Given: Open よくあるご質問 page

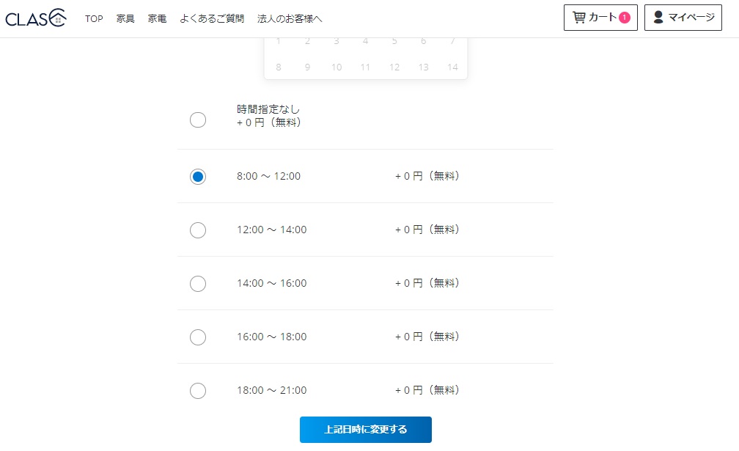Looking at the screenshot, I should pos(212,19).
